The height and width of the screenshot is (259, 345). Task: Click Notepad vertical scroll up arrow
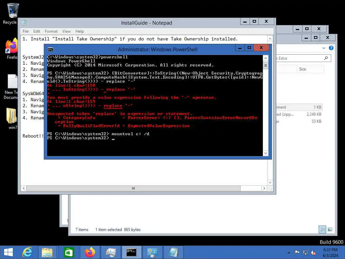(270, 38)
